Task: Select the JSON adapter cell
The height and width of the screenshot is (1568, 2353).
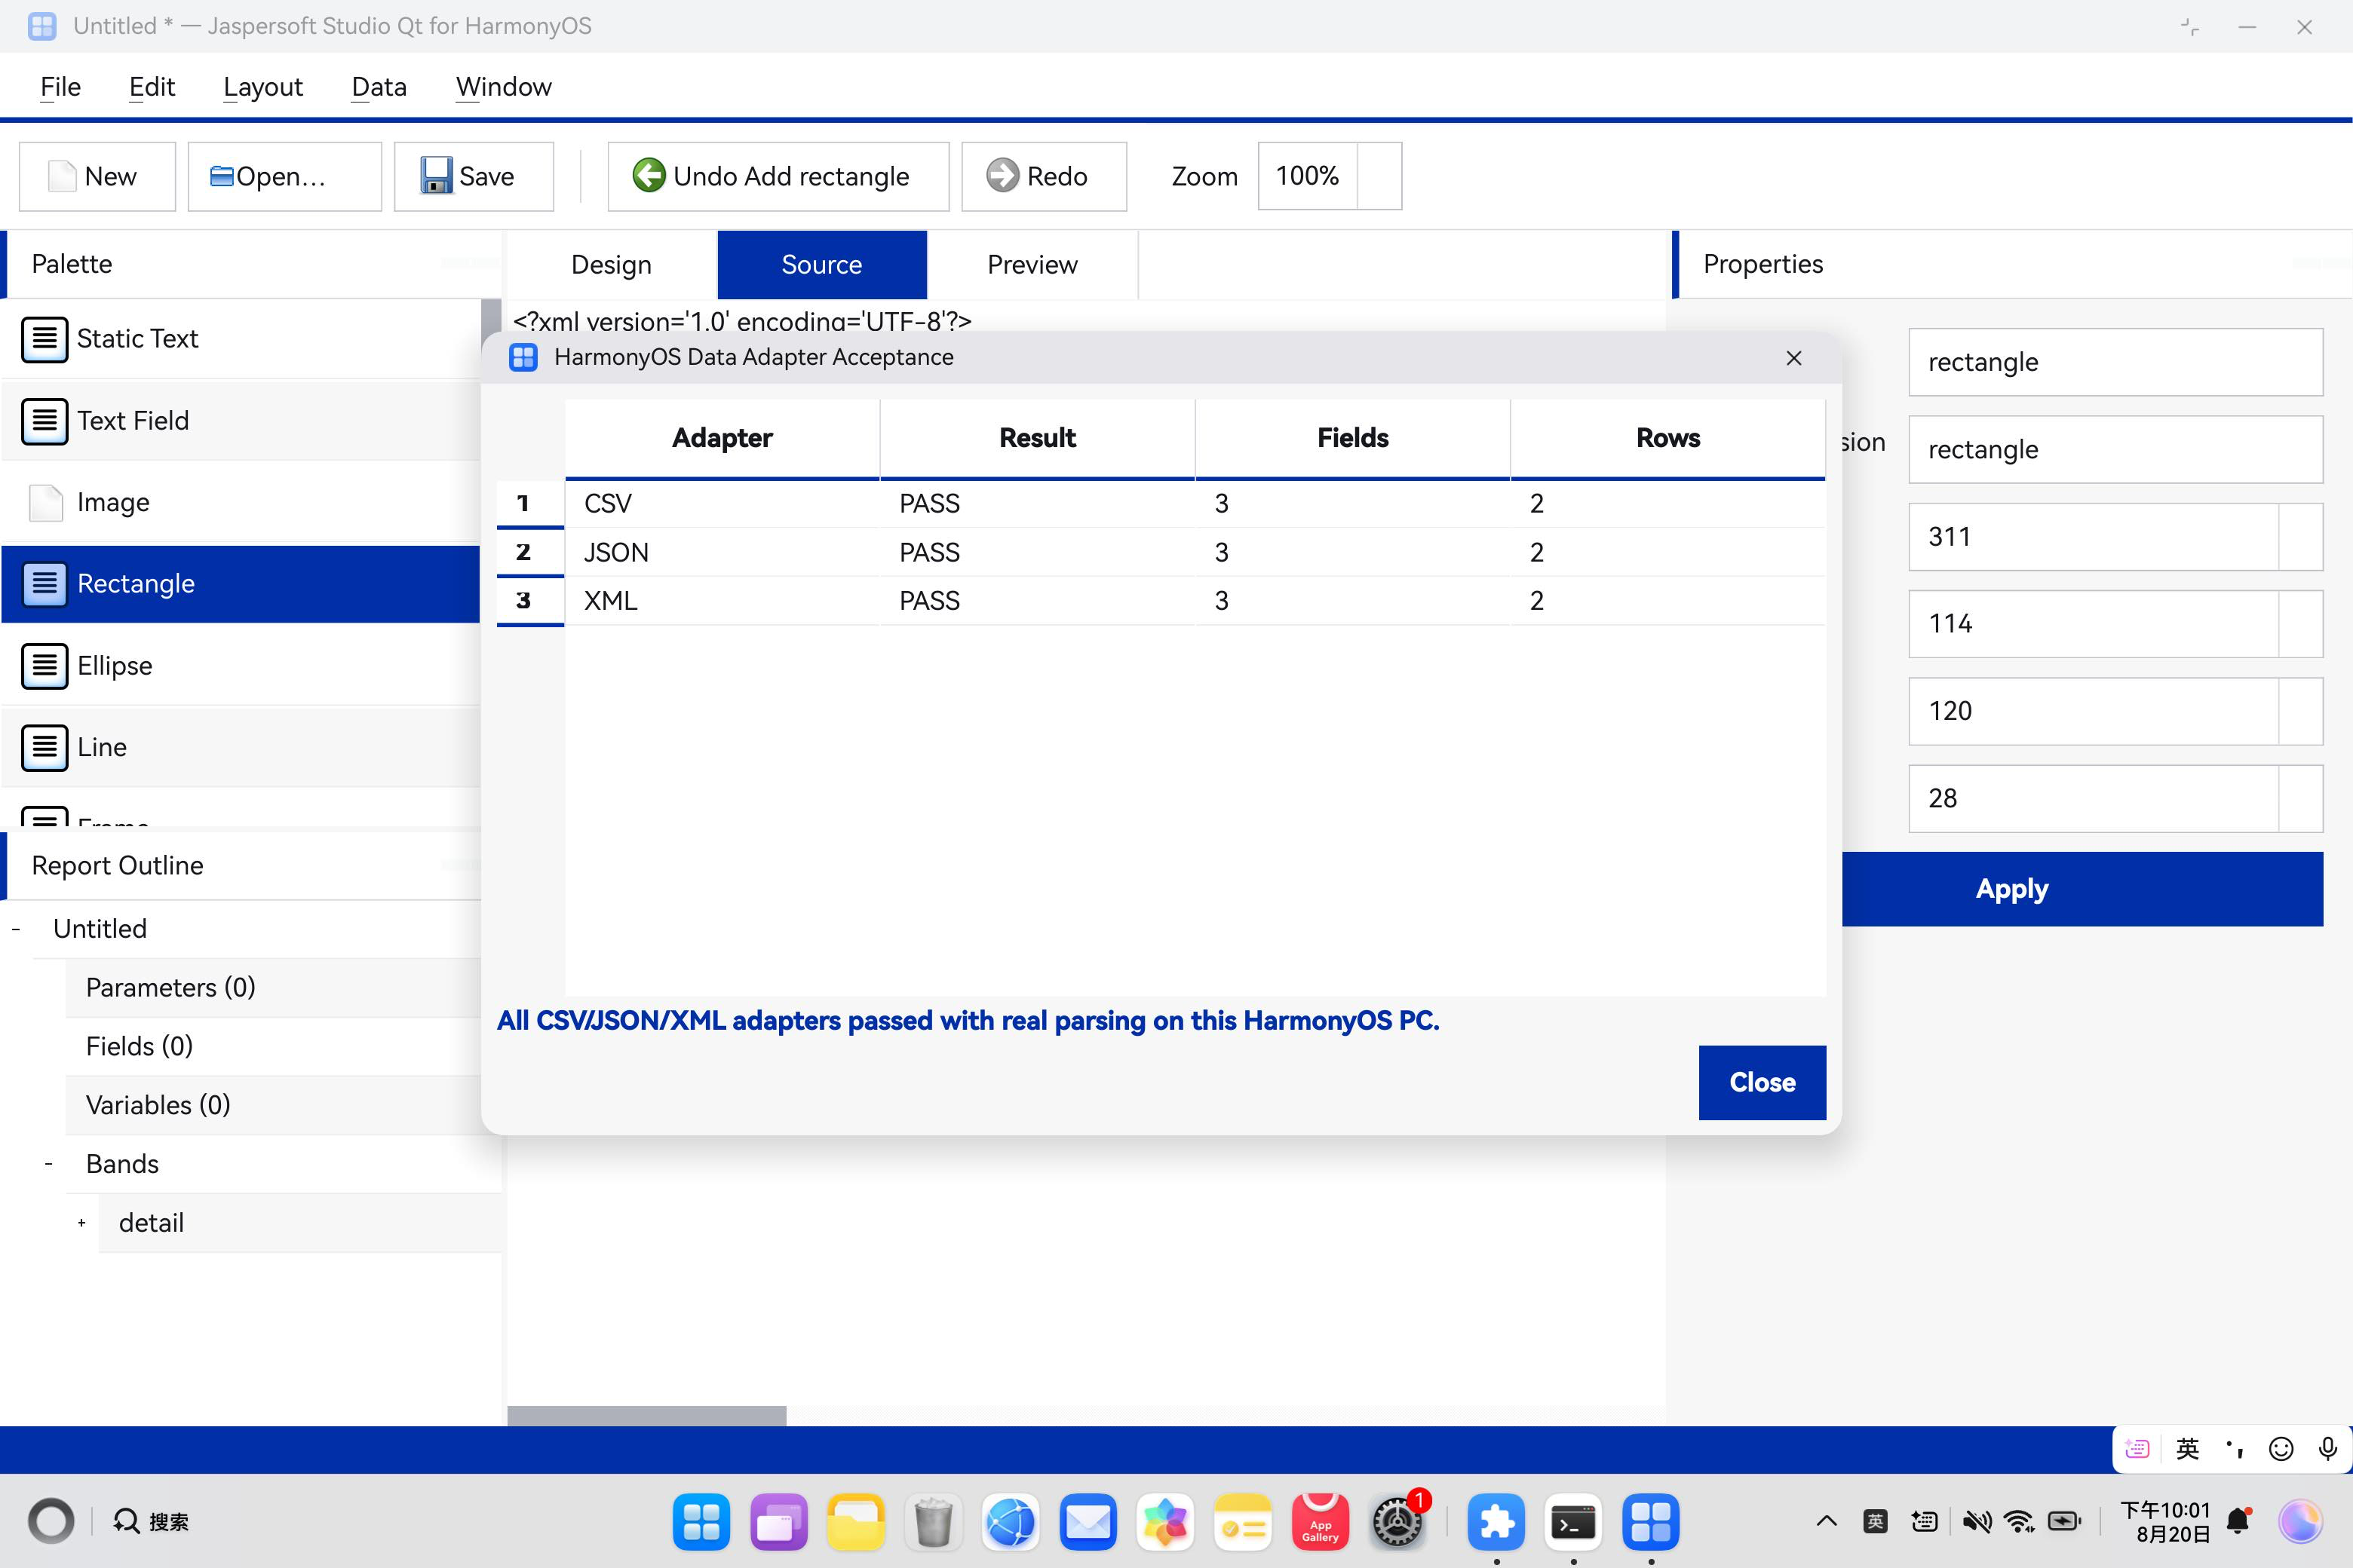Action: click(x=722, y=552)
